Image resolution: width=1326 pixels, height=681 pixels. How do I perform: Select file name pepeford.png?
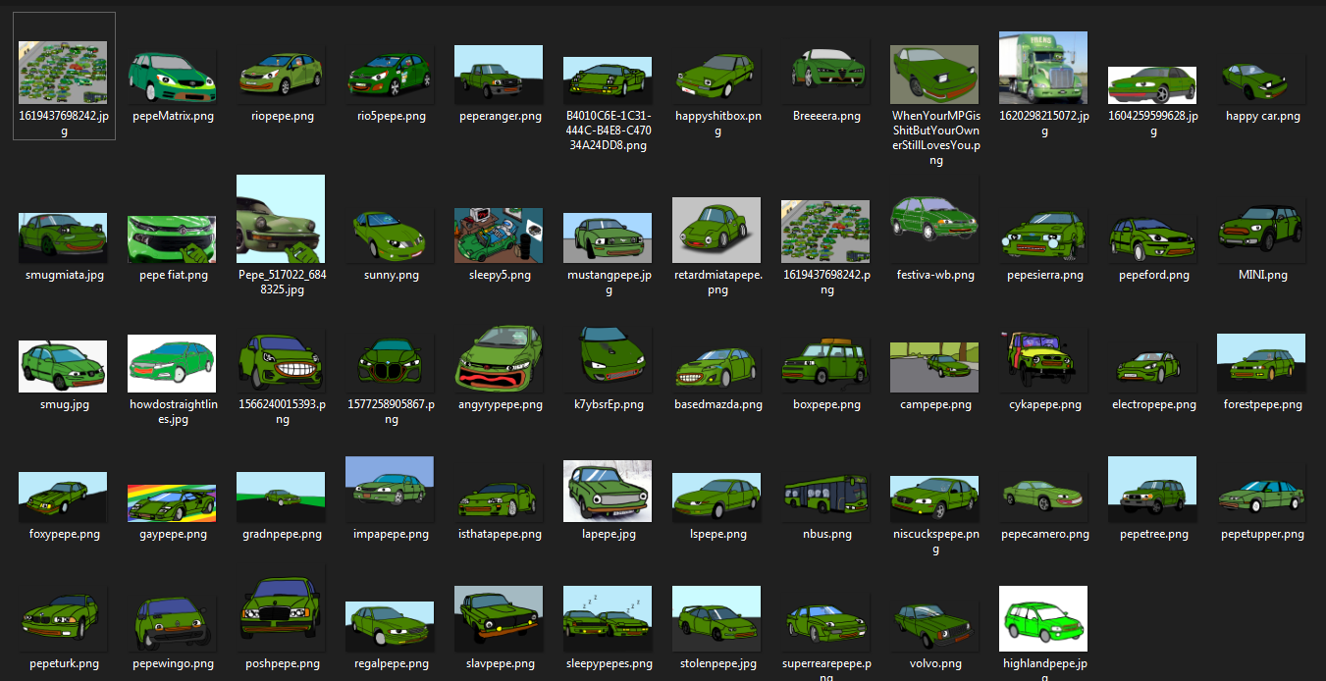1152,276
